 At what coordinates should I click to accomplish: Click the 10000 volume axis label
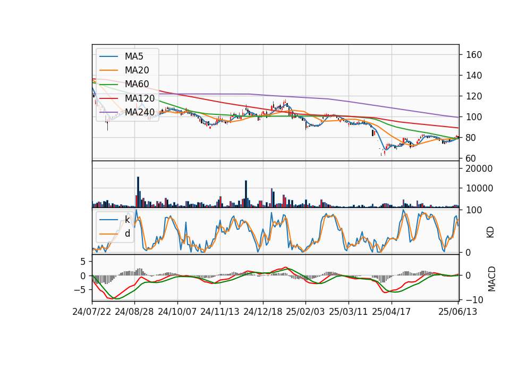479,188
